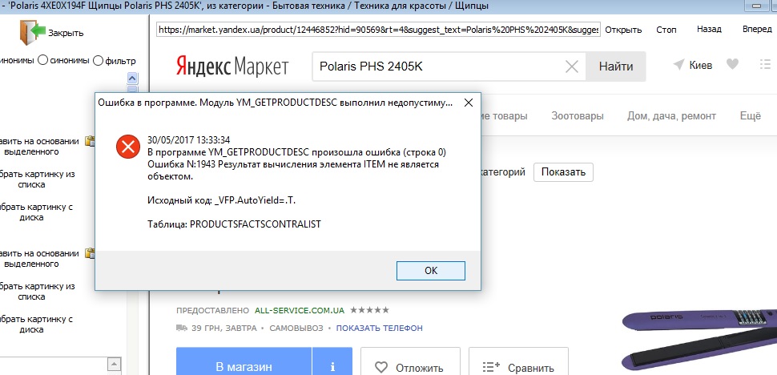
Task: Click the URL address field
Action: click(x=378, y=30)
